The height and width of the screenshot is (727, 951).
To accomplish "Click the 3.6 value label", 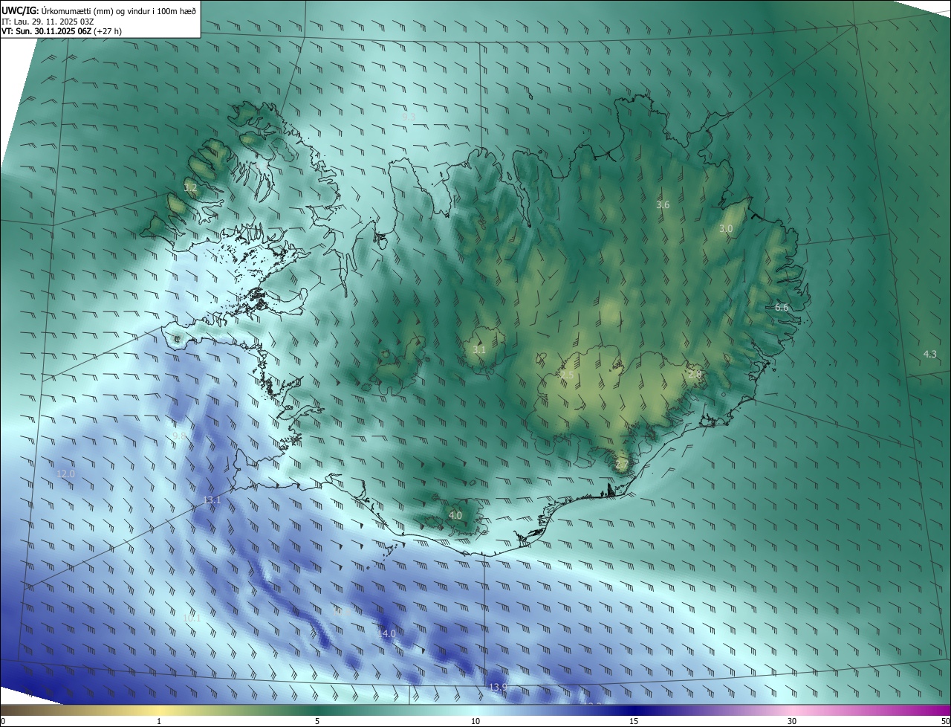I will pyautogui.click(x=663, y=204).
